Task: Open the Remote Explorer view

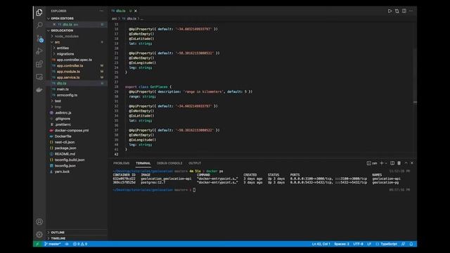Action: (x=39, y=77)
